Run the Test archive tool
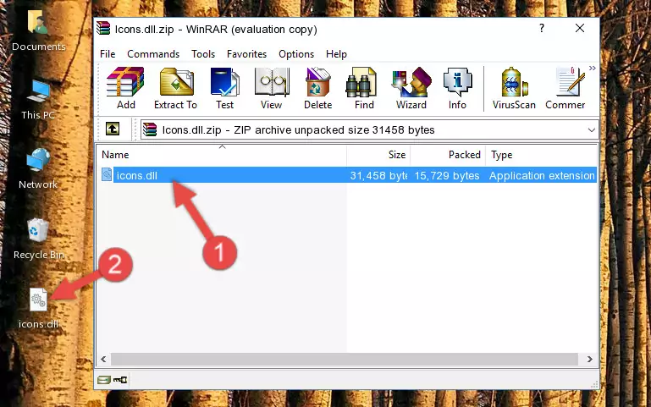The image size is (651, 407). tap(224, 88)
